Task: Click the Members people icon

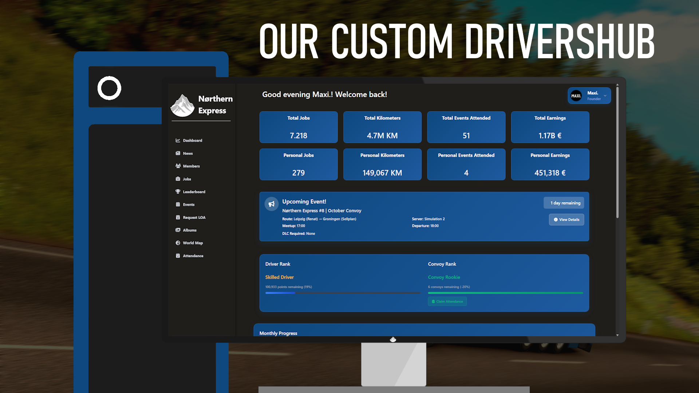Action: point(178,166)
